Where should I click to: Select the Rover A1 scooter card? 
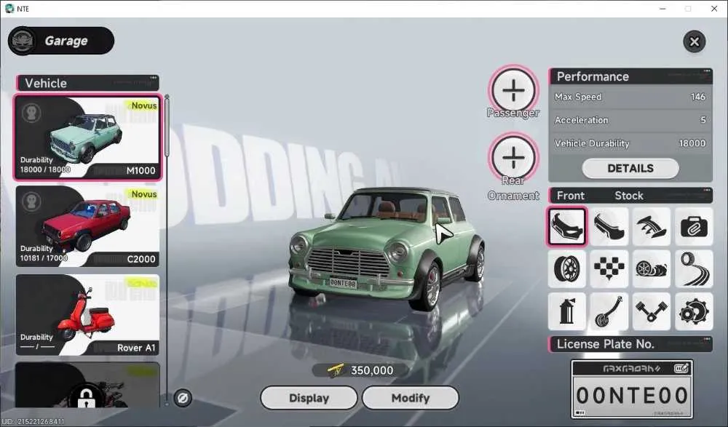pyautogui.click(x=88, y=315)
